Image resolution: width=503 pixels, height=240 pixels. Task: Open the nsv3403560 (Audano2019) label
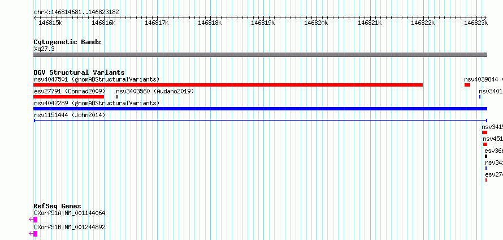(x=155, y=91)
